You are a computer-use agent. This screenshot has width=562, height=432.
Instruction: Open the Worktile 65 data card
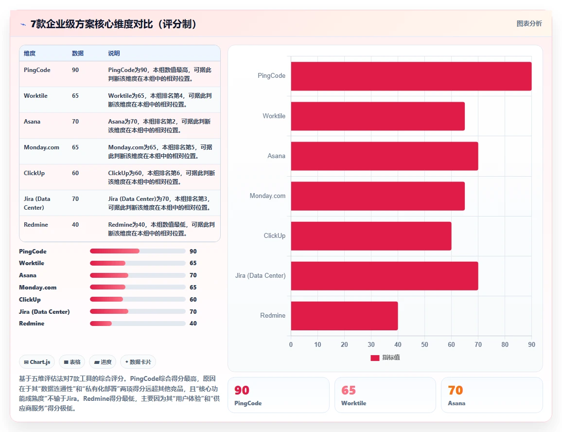click(x=386, y=395)
